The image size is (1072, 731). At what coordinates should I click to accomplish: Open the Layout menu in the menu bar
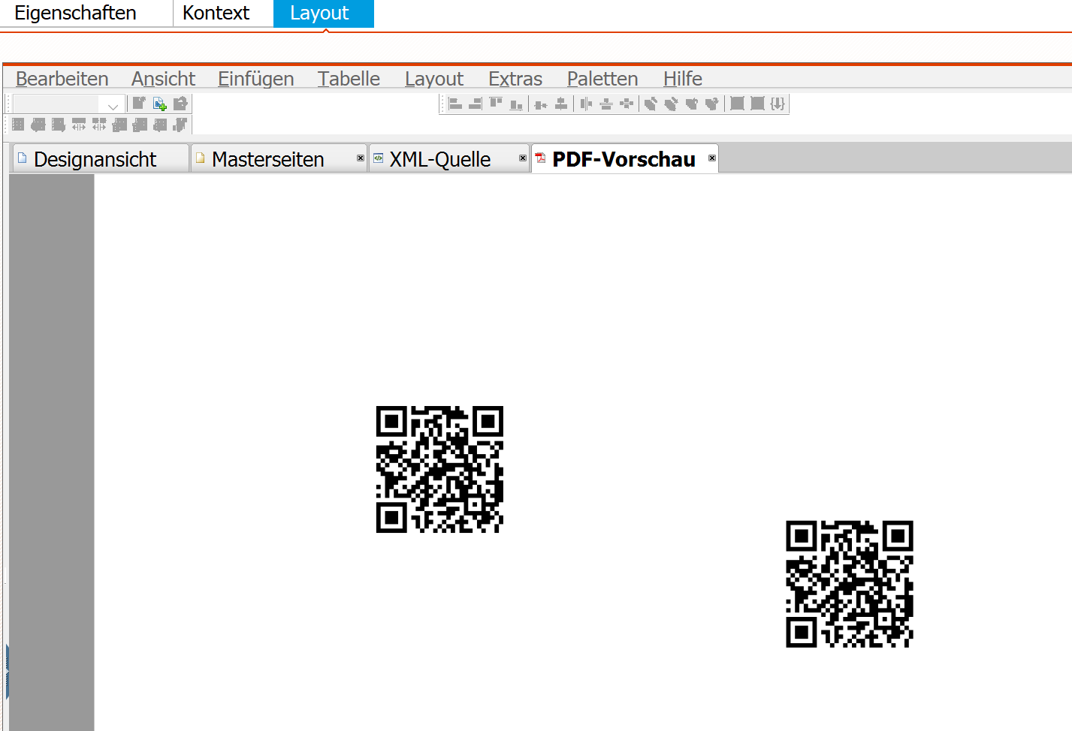[434, 79]
